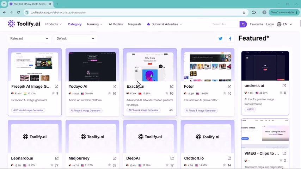Click the NSFW tag on undress ai card
The image size is (301, 169).
tap(250, 109)
